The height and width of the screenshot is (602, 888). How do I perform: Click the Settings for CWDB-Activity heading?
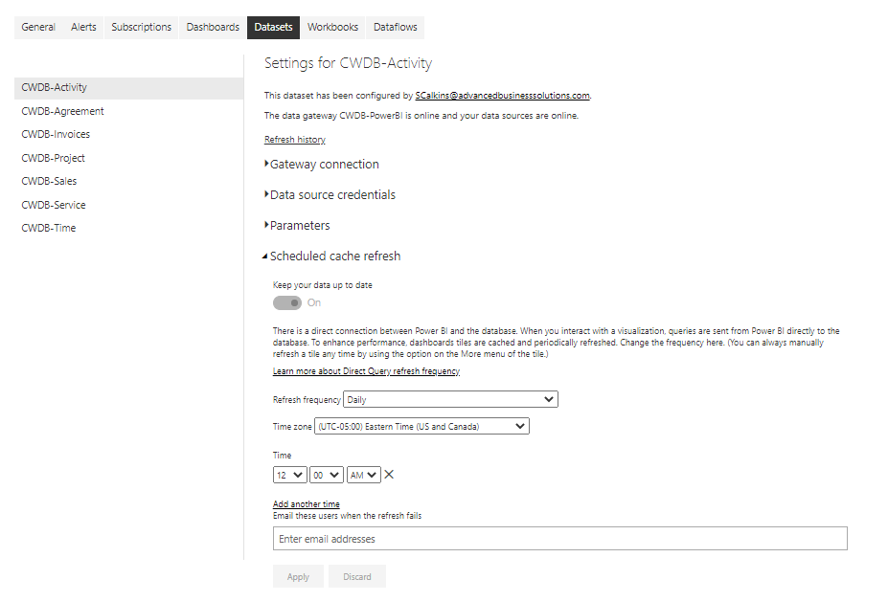coord(348,63)
